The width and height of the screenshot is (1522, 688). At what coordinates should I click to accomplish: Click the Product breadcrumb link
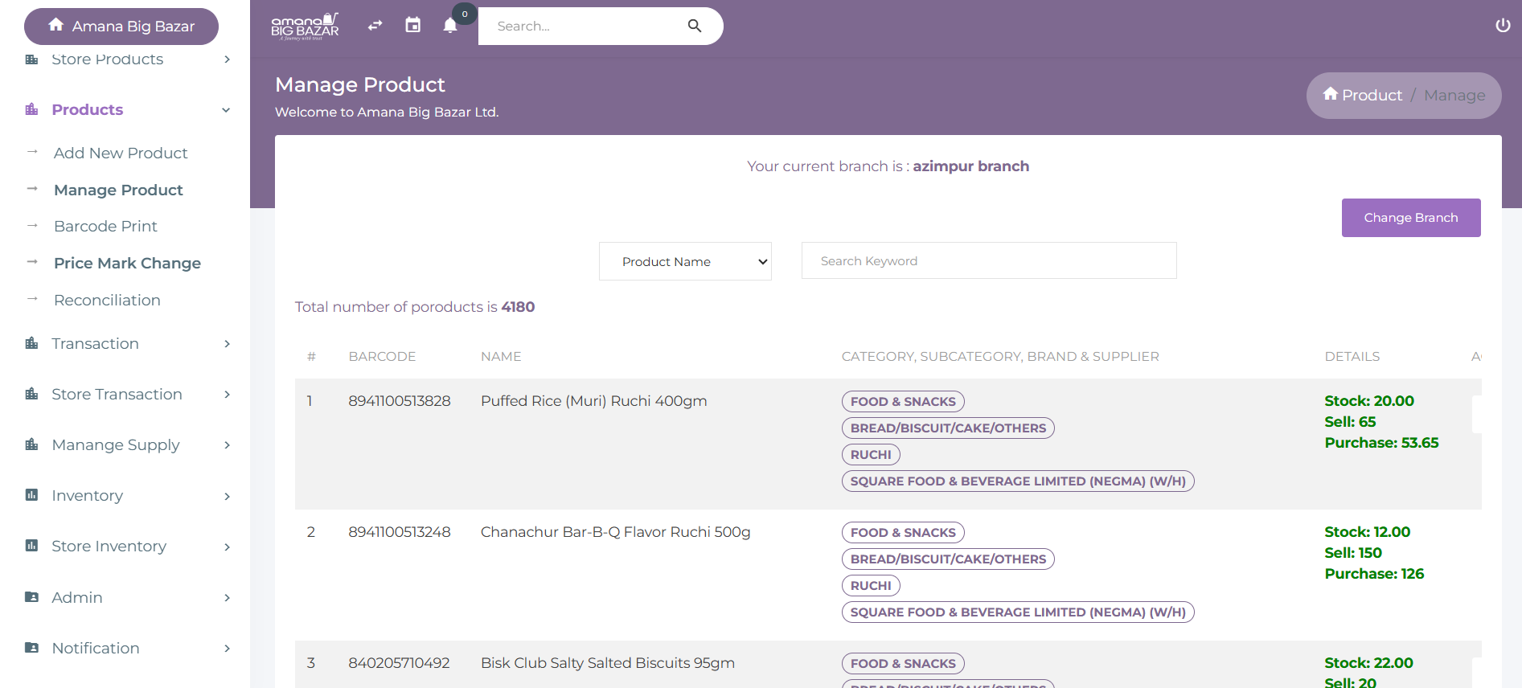click(1372, 95)
